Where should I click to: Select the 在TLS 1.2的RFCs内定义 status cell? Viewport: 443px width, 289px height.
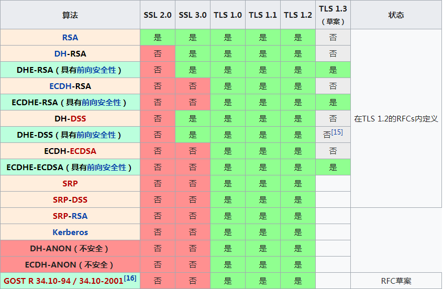(396, 119)
